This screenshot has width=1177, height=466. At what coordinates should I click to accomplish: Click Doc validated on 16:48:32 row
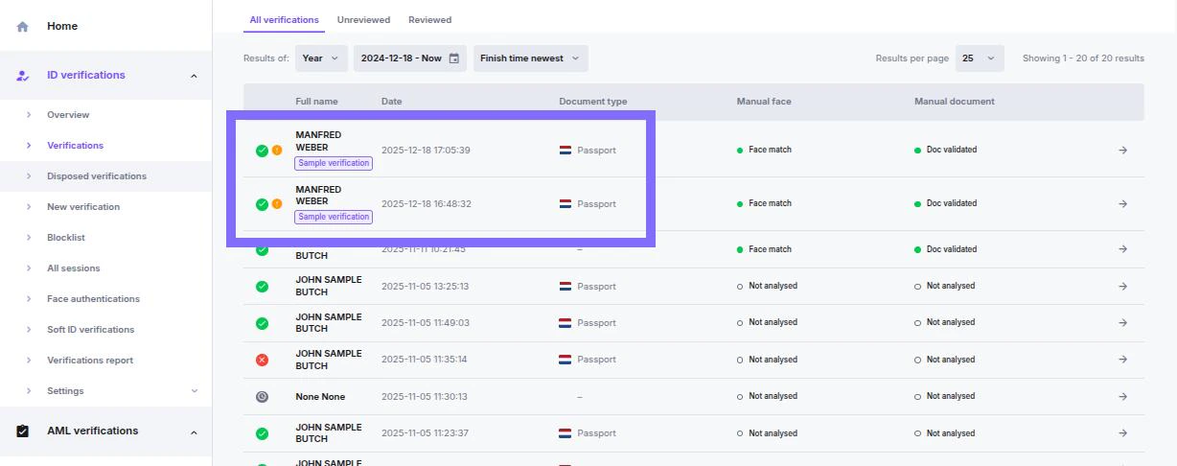[952, 204]
